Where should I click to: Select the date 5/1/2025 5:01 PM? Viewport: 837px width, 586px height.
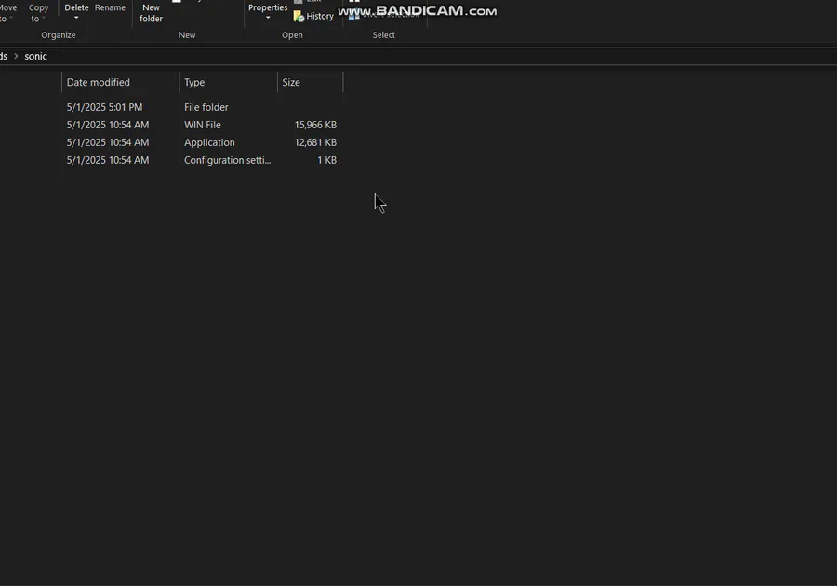point(104,107)
